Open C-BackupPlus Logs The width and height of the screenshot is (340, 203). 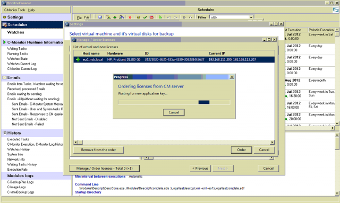click(20, 182)
